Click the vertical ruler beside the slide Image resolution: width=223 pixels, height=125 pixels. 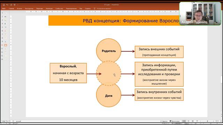(11, 66)
